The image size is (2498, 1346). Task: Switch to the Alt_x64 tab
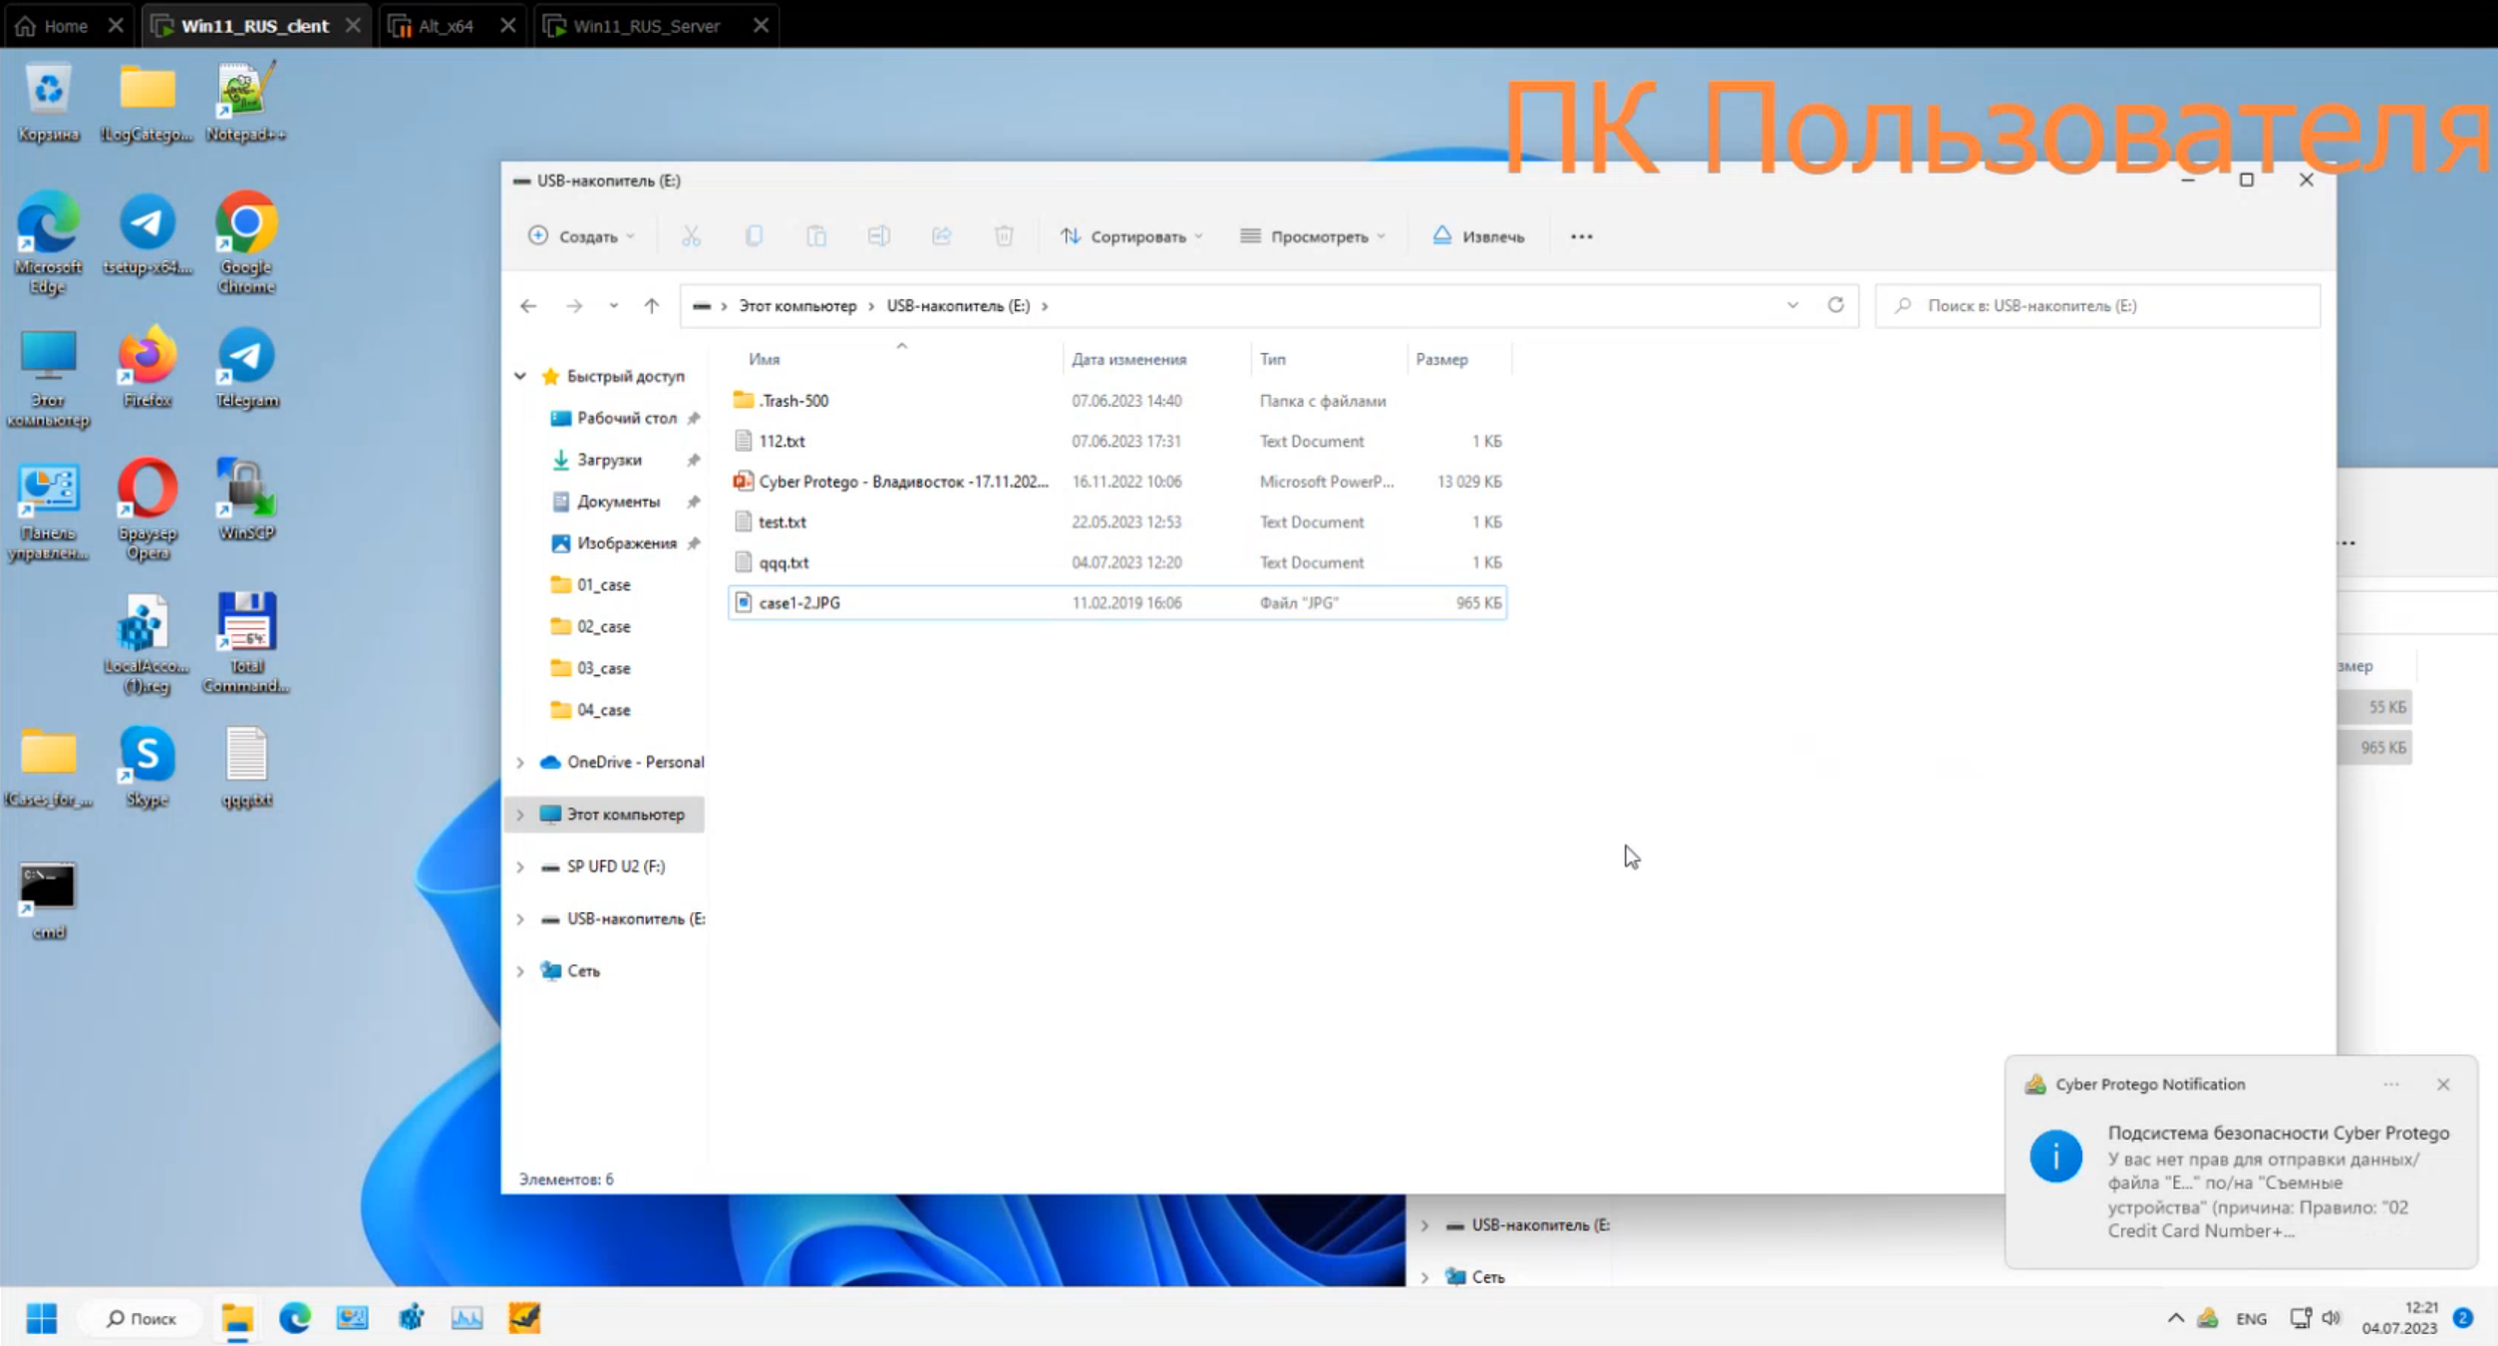(446, 26)
